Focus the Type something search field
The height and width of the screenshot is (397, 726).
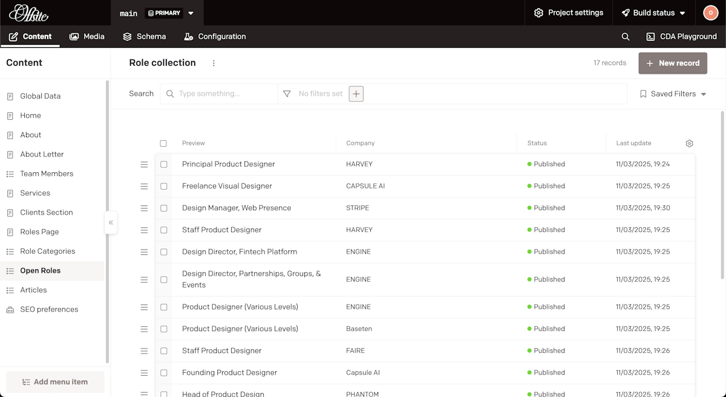[x=224, y=94]
